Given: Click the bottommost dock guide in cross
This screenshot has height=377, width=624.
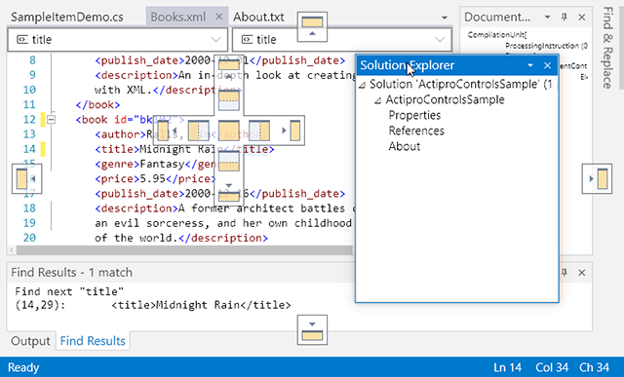Looking at the screenshot, I should 229,193.
